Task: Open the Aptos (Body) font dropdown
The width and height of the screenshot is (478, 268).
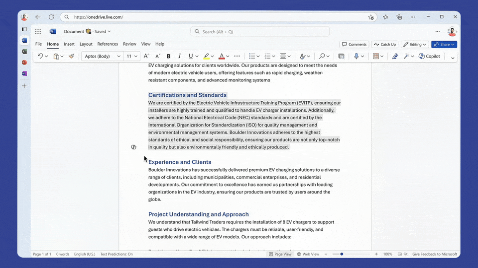Action: tap(102, 57)
